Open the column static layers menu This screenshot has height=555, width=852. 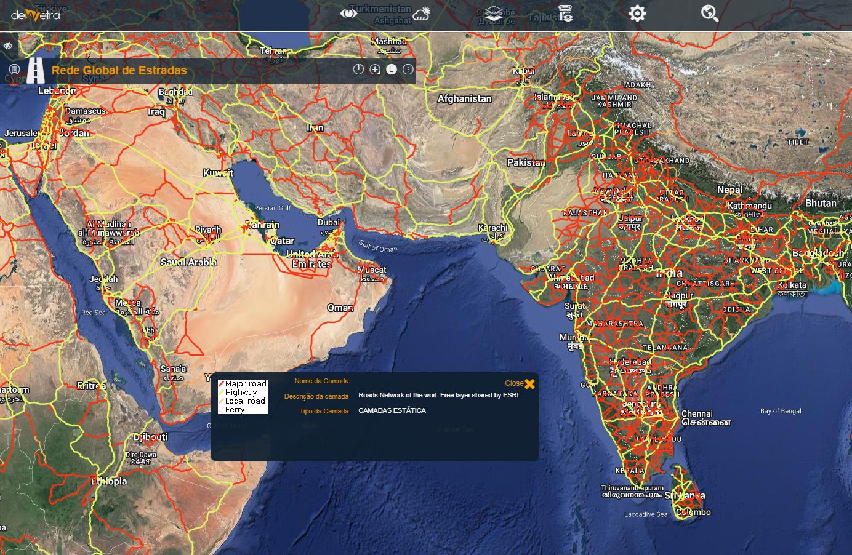[x=565, y=14]
